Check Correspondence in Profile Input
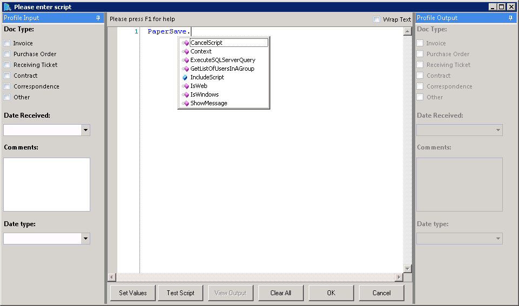Image resolution: width=519 pixels, height=306 pixels. pyautogui.click(x=7, y=86)
